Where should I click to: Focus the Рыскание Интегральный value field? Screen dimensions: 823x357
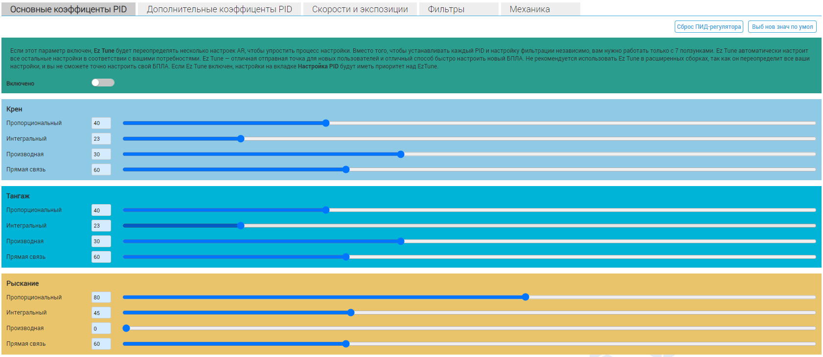[101, 313]
